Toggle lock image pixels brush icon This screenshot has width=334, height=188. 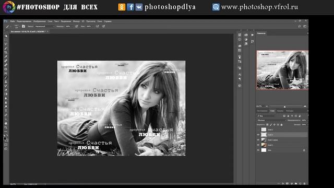271,125
